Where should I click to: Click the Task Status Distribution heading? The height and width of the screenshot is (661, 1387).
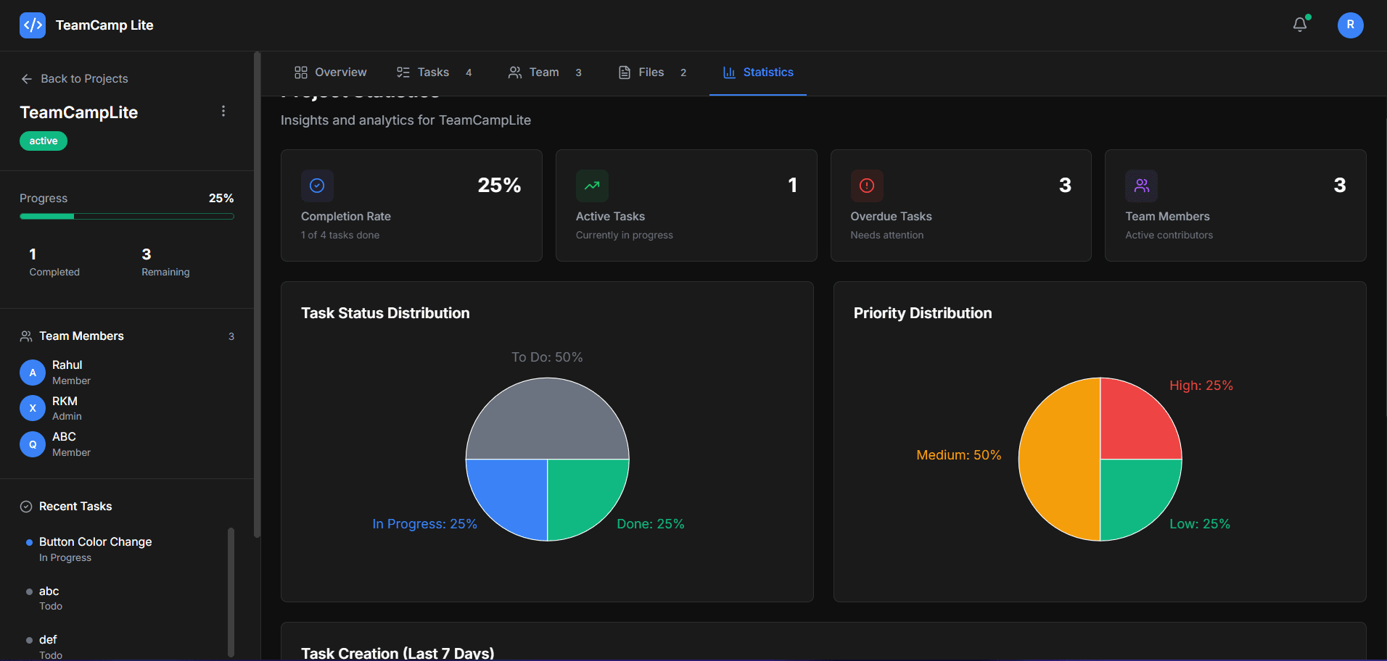click(385, 313)
